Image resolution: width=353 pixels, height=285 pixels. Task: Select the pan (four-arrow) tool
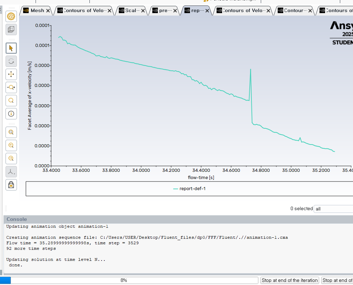(11, 74)
